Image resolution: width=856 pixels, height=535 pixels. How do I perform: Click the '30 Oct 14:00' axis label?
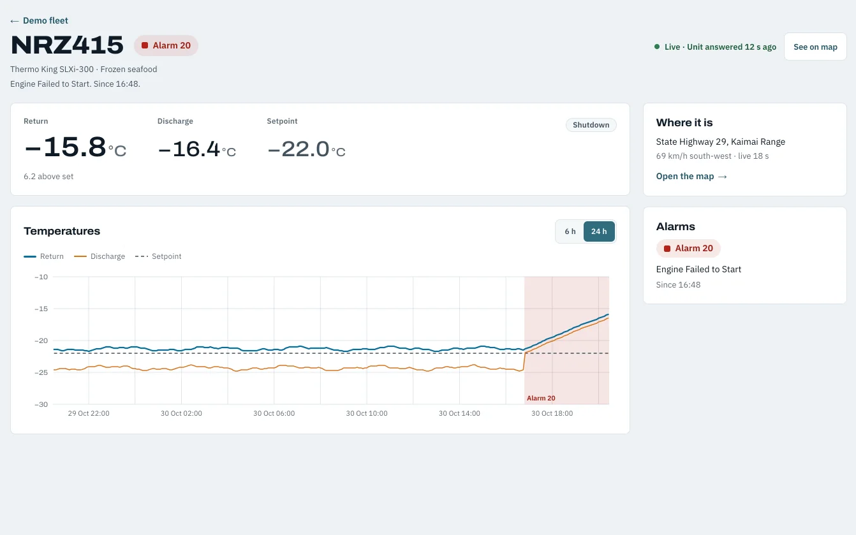tap(459, 413)
